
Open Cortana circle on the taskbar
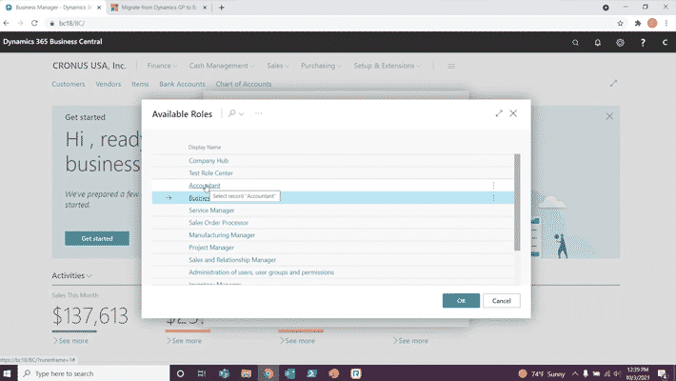tap(180, 373)
